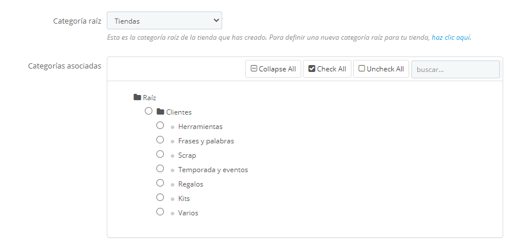513x247 pixels.
Task: Select the Herramientas radio button
Action: coord(160,126)
